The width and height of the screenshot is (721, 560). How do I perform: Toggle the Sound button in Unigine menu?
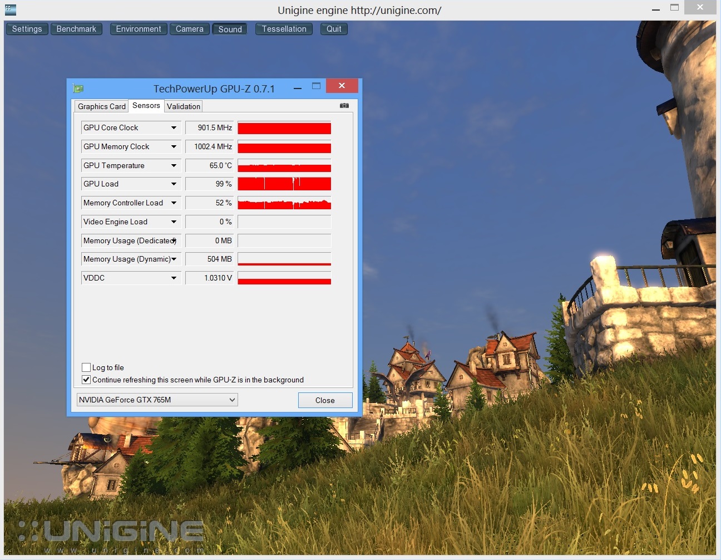230,29
